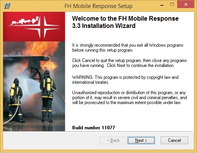Image resolution: width=197 pixels, height=153 pixels.
Task: Click the WARNING copyright law paragraph
Action: (x=125, y=80)
